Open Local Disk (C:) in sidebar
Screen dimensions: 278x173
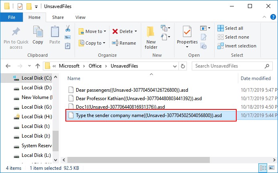32,78
